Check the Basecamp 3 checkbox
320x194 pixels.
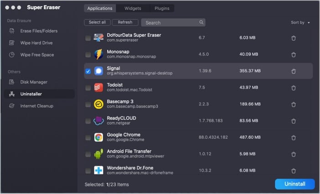click(x=88, y=105)
